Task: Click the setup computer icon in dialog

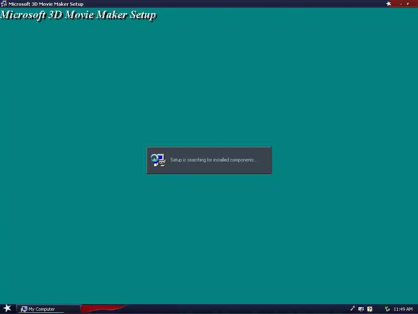Action: (x=158, y=160)
